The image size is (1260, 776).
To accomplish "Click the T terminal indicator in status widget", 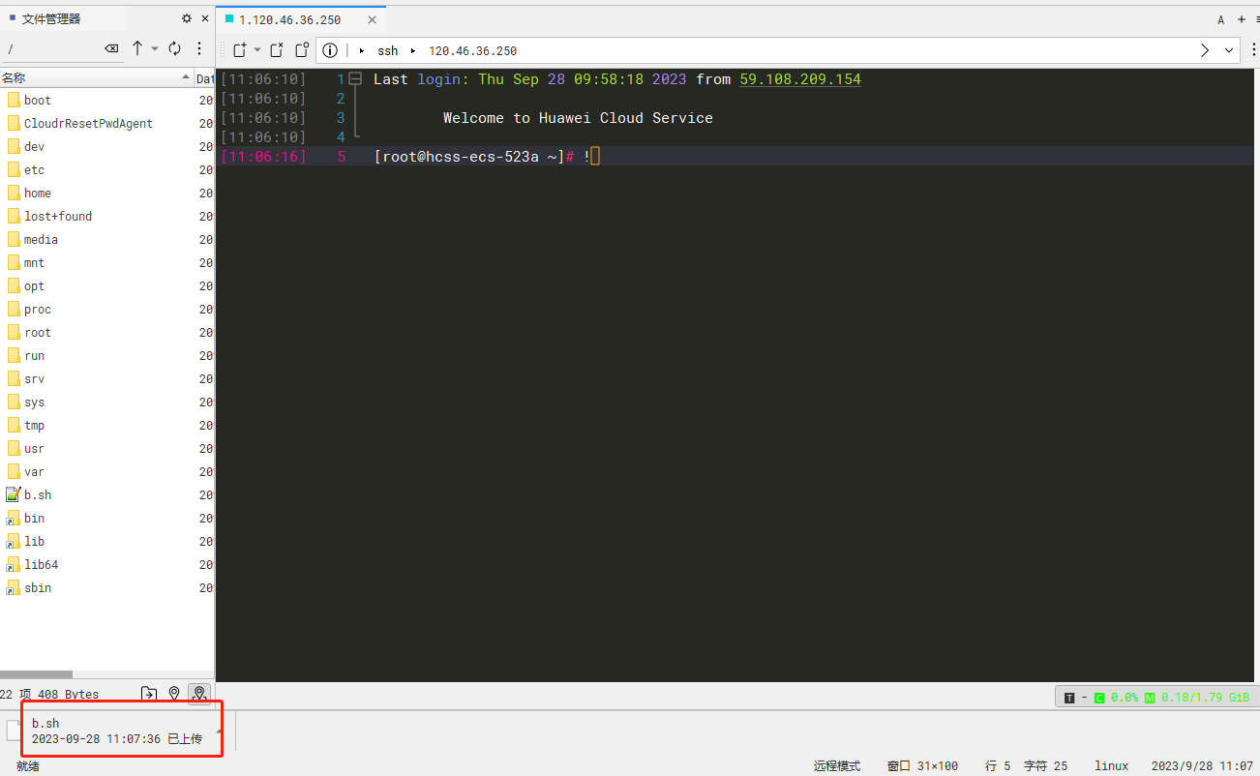I will pyautogui.click(x=1069, y=698).
